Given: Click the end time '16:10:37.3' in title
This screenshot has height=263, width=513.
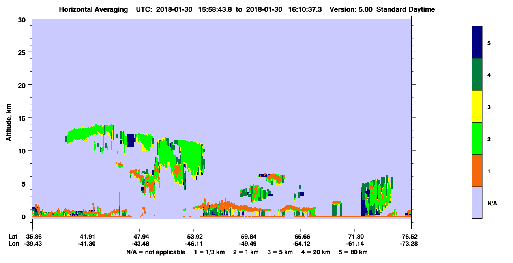Looking at the screenshot, I should pos(305,9).
